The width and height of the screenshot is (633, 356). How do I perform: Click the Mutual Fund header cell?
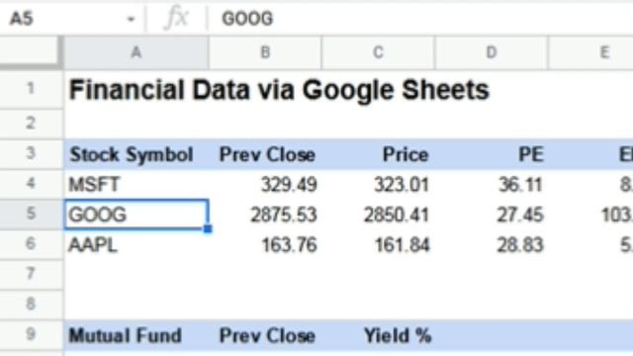tap(136, 335)
